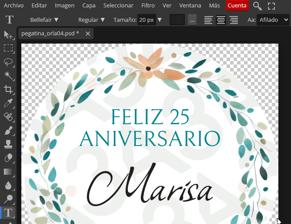The width and height of the screenshot is (291, 224).
Task: Select the Eraser tool
Action: tap(8, 158)
